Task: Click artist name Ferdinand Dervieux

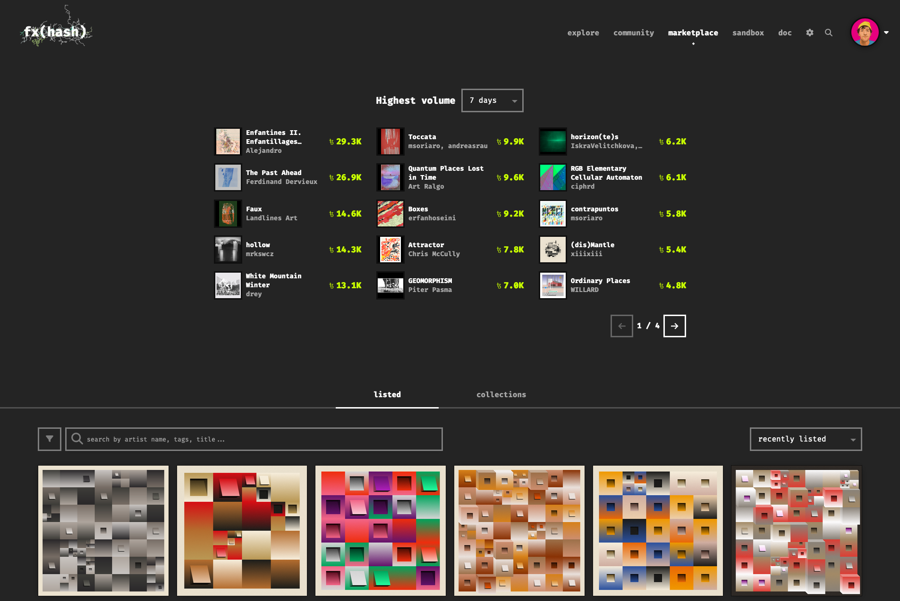Action: (281, 182)
